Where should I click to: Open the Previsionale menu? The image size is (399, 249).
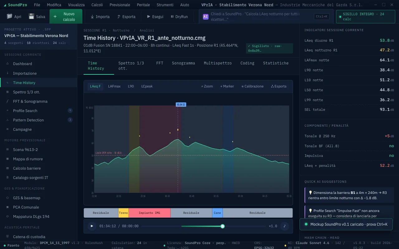120,5
